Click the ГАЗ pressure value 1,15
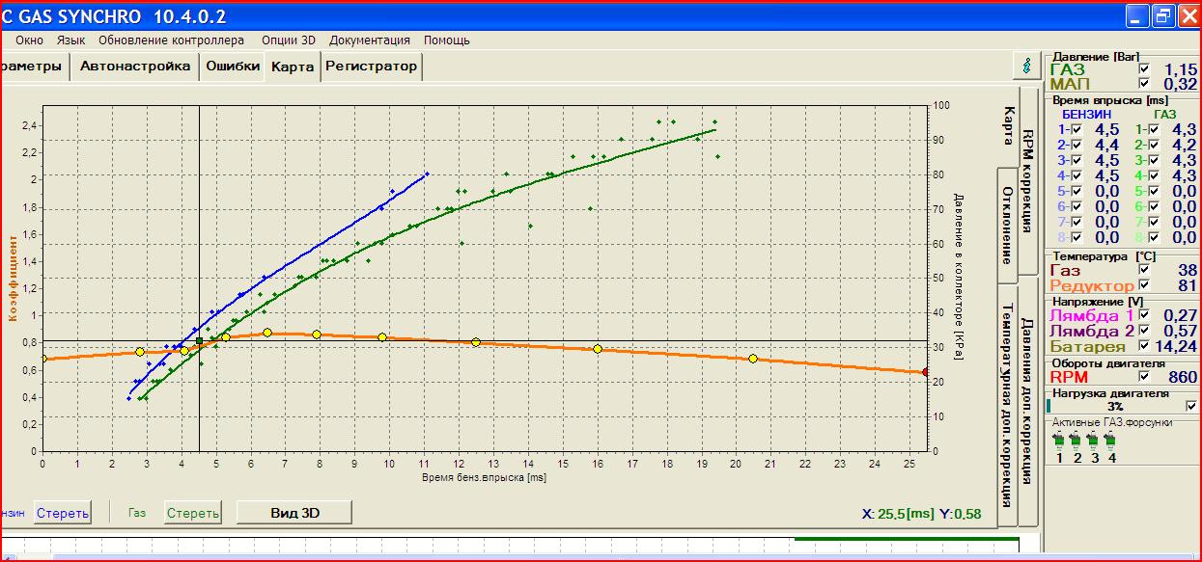This screenshot has width=1202, height=562. click(x=1180, y=70)
